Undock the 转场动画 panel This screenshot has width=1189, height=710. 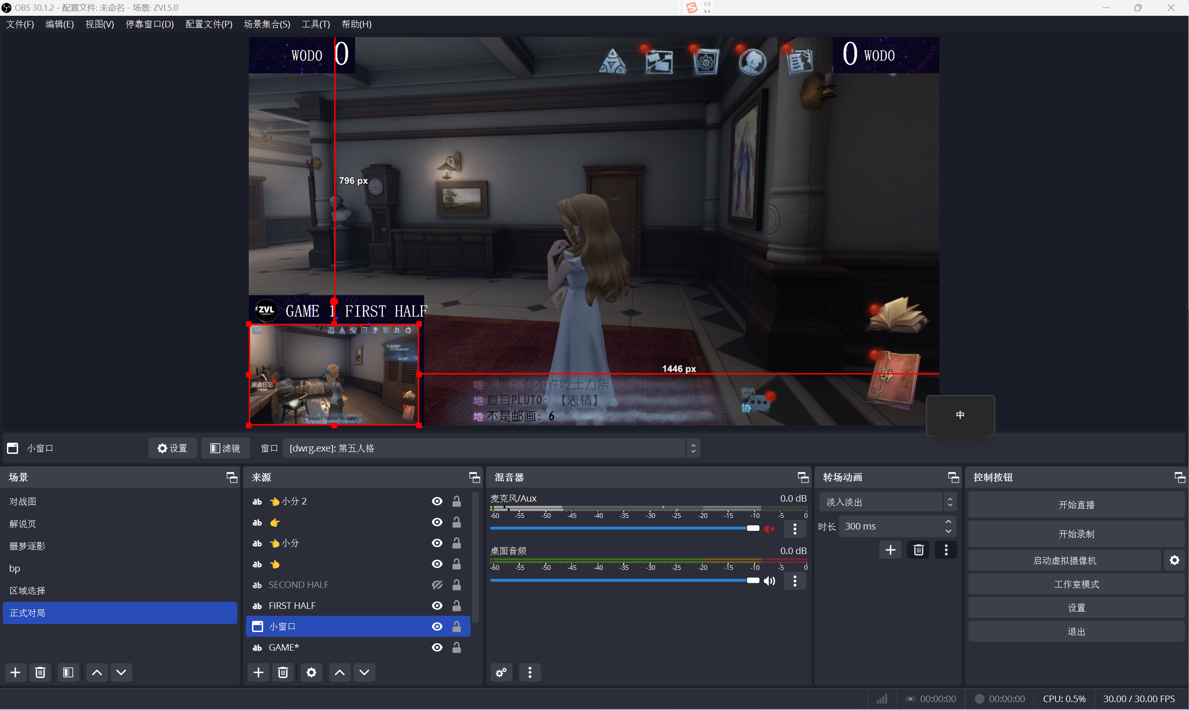click(x=953, y=477)
